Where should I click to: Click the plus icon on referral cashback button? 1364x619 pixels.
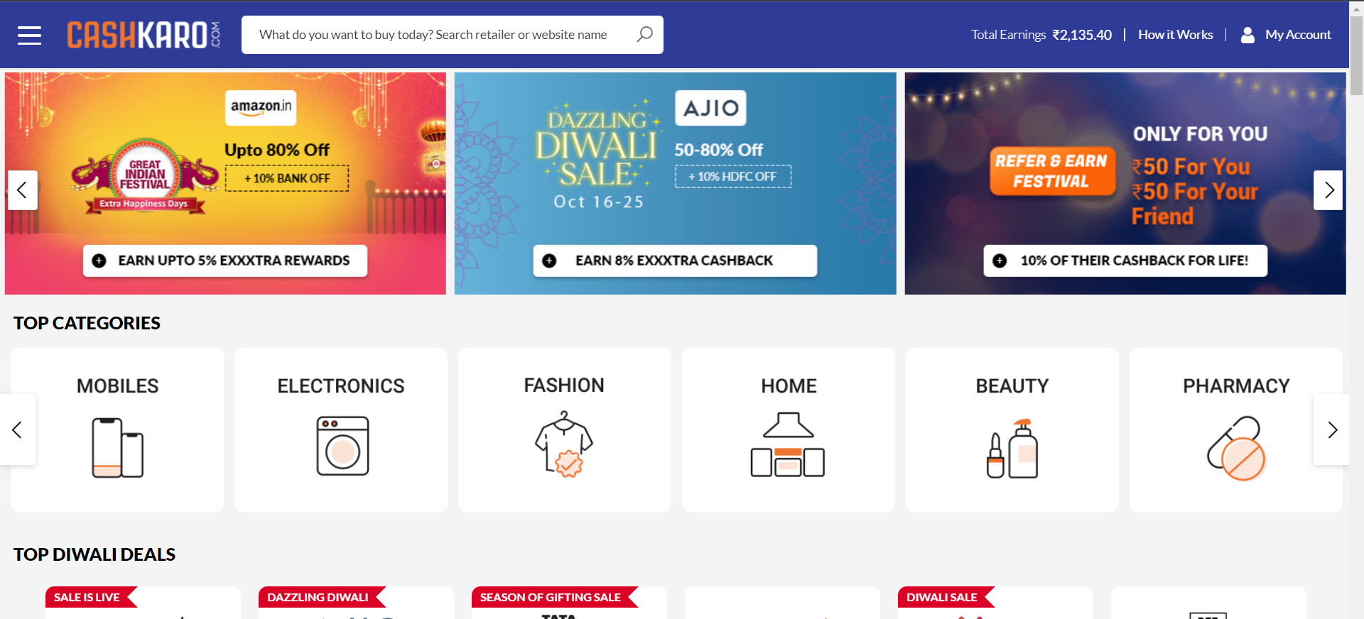point(1000,261)
